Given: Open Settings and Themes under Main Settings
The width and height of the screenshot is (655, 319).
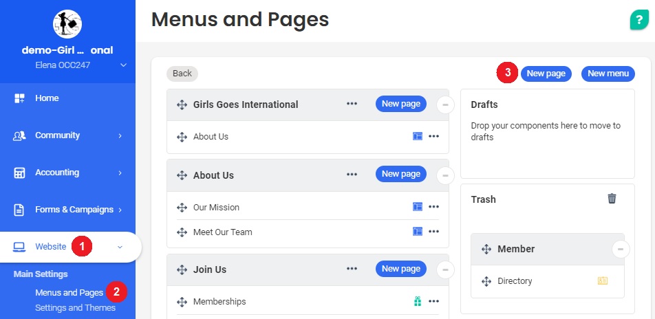Looking at the screenshot, I should (x=75, y=308).
